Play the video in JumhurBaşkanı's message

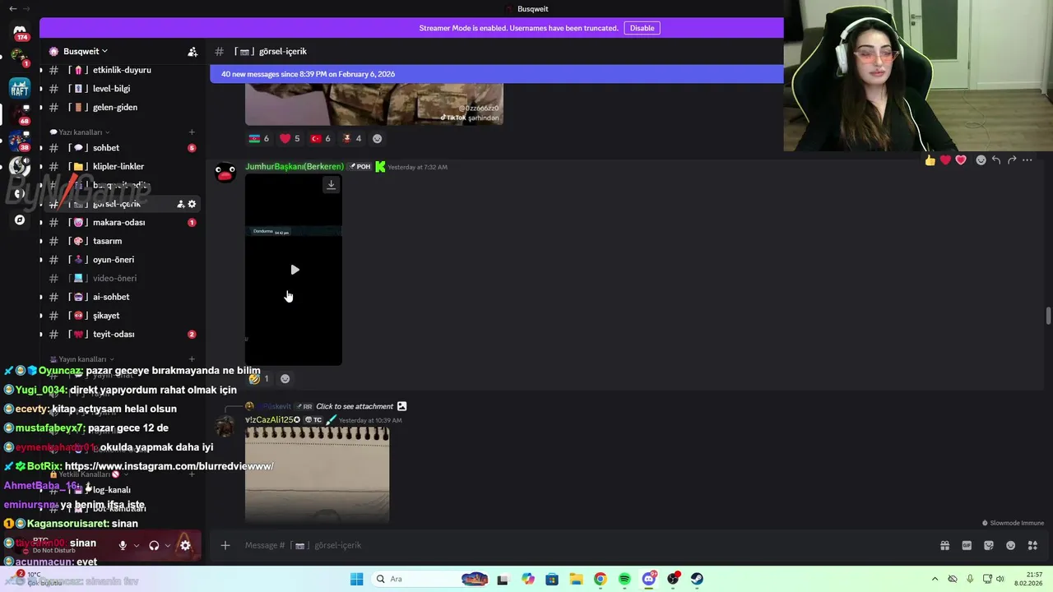295,270
